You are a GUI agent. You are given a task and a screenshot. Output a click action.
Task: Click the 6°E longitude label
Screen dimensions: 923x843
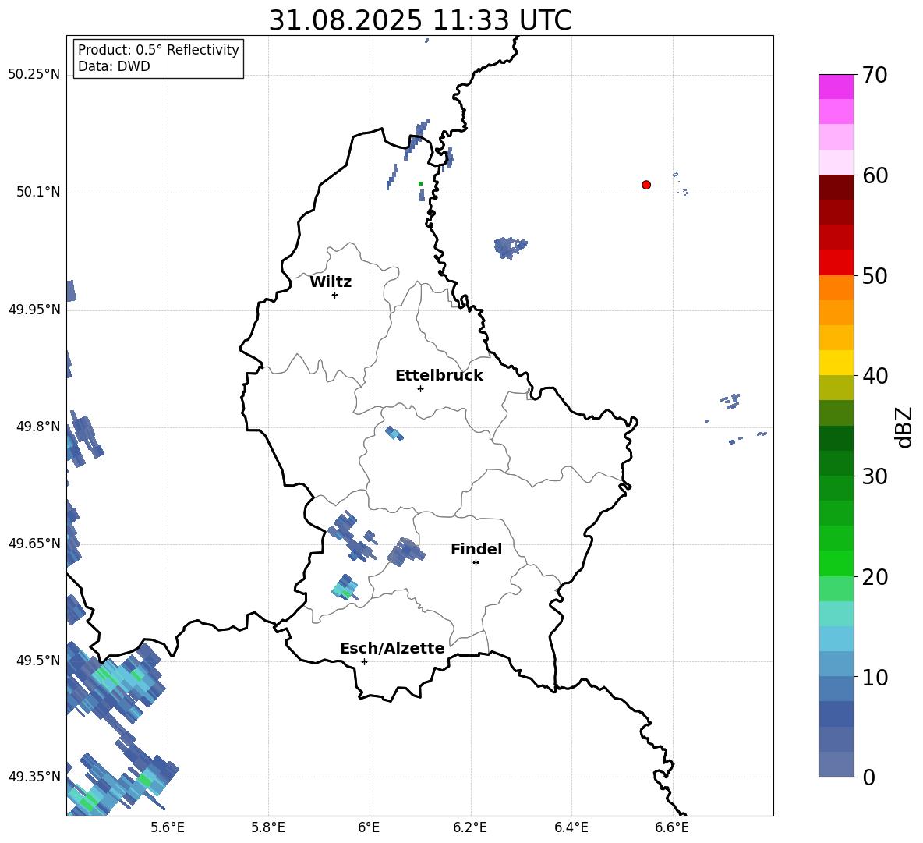click(369, 827)
